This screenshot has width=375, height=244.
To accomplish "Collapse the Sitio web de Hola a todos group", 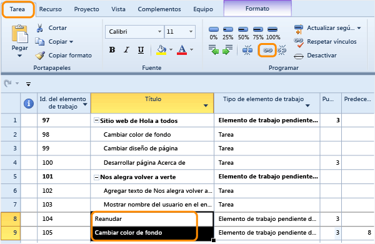I will pyautogui.click(x=96, y=120).
